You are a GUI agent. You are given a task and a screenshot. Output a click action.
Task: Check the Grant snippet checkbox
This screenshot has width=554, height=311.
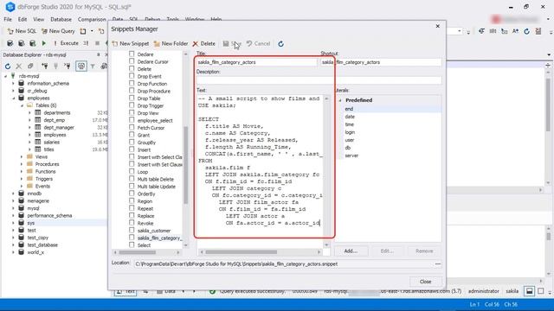coord(132,135)
